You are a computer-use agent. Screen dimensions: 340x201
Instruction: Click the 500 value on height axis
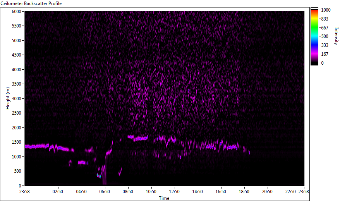click(x=18, y=171)
